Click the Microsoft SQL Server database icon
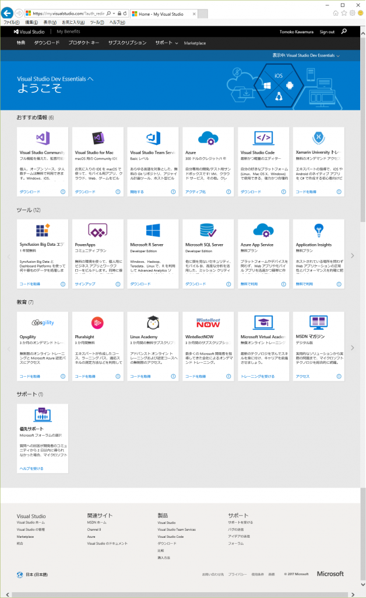 coord(208,230)
